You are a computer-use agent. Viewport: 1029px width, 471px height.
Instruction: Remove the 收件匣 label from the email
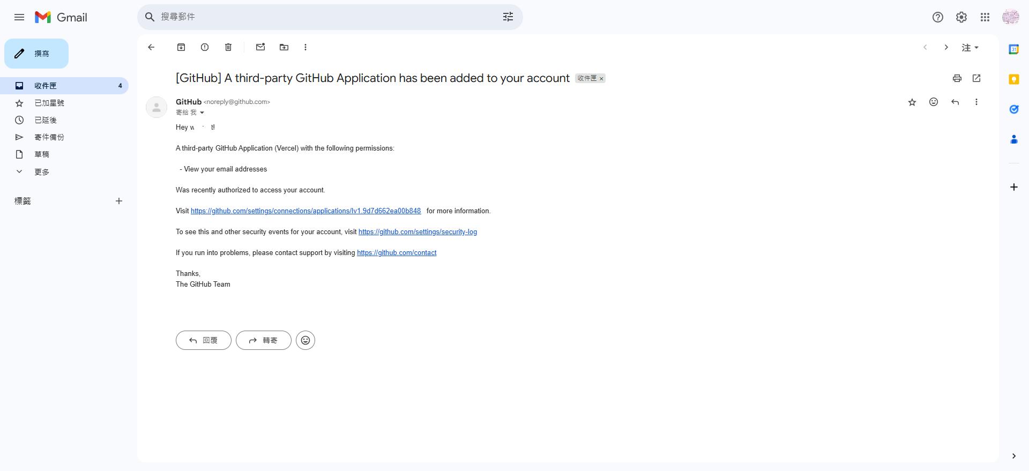601,79
